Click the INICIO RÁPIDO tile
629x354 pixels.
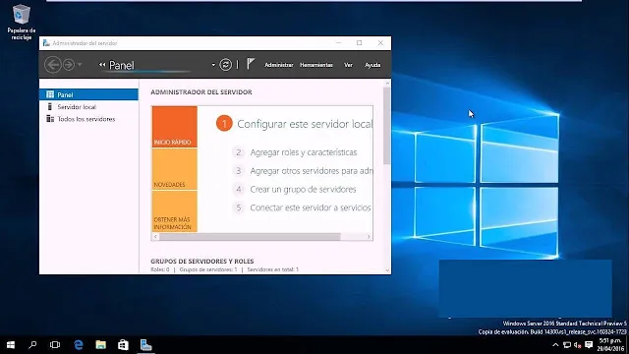click(175, 127)
